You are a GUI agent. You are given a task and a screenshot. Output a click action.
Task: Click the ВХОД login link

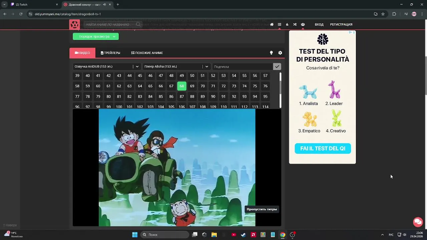point(319,24)
